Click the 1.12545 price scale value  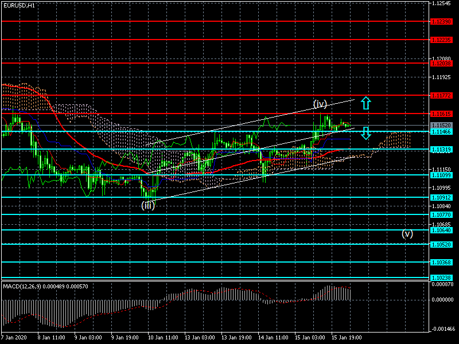[441, 3]
